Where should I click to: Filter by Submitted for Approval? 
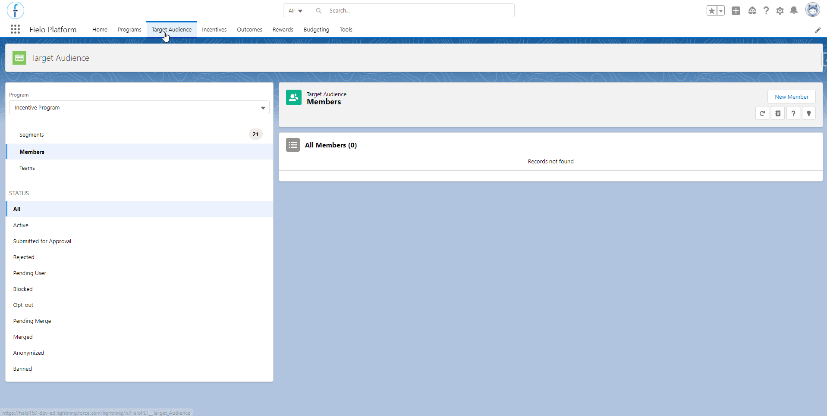coord(139,241)
